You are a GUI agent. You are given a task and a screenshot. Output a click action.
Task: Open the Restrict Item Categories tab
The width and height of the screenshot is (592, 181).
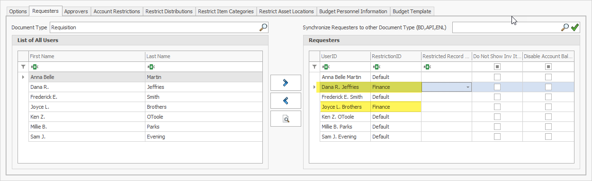click(x=226, y=11)
